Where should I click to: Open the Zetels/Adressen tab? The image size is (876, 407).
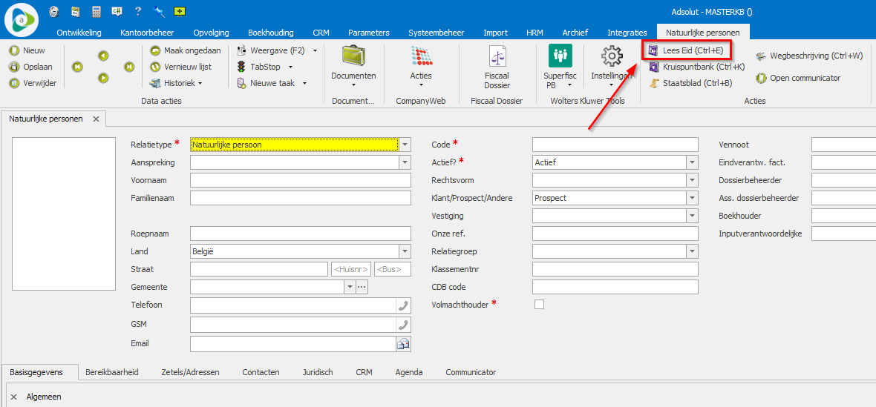coord(190,372)
